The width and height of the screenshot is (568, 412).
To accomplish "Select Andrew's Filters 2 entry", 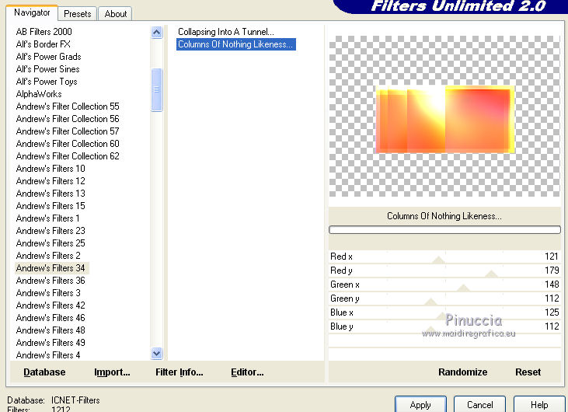I will [48, 256].
